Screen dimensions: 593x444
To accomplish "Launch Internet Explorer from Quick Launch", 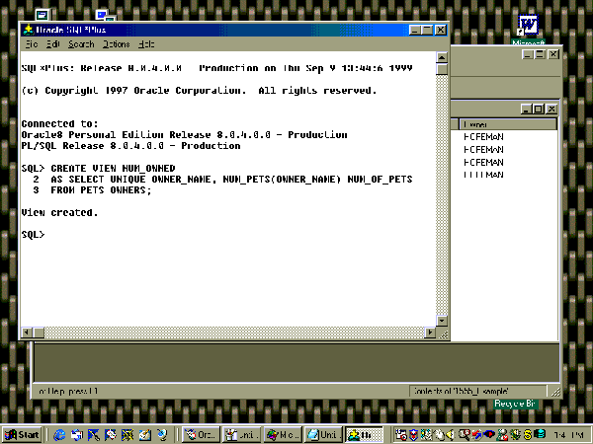I will 59,435.
